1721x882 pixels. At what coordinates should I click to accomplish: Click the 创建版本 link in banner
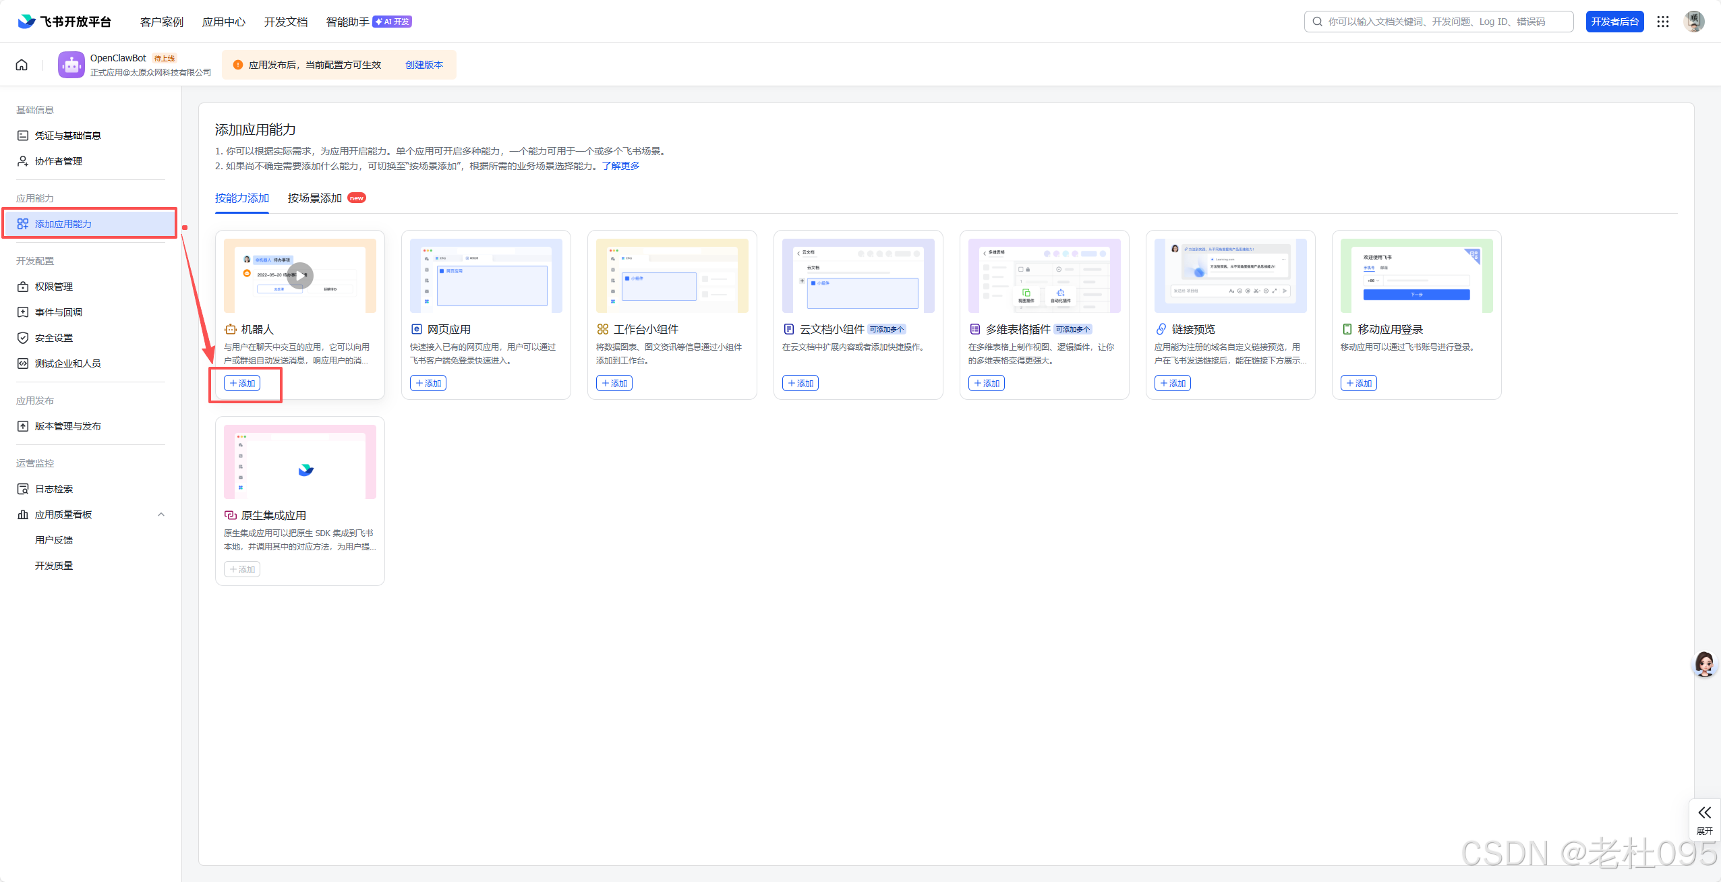424,65
